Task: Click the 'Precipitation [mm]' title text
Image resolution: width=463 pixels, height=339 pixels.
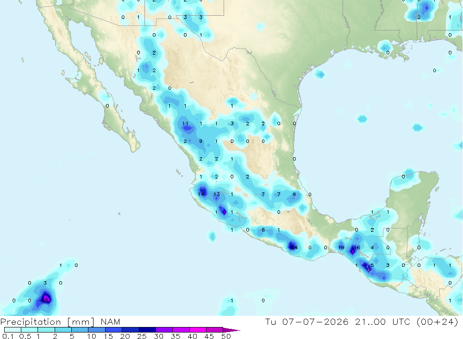Action: point(47,322)
